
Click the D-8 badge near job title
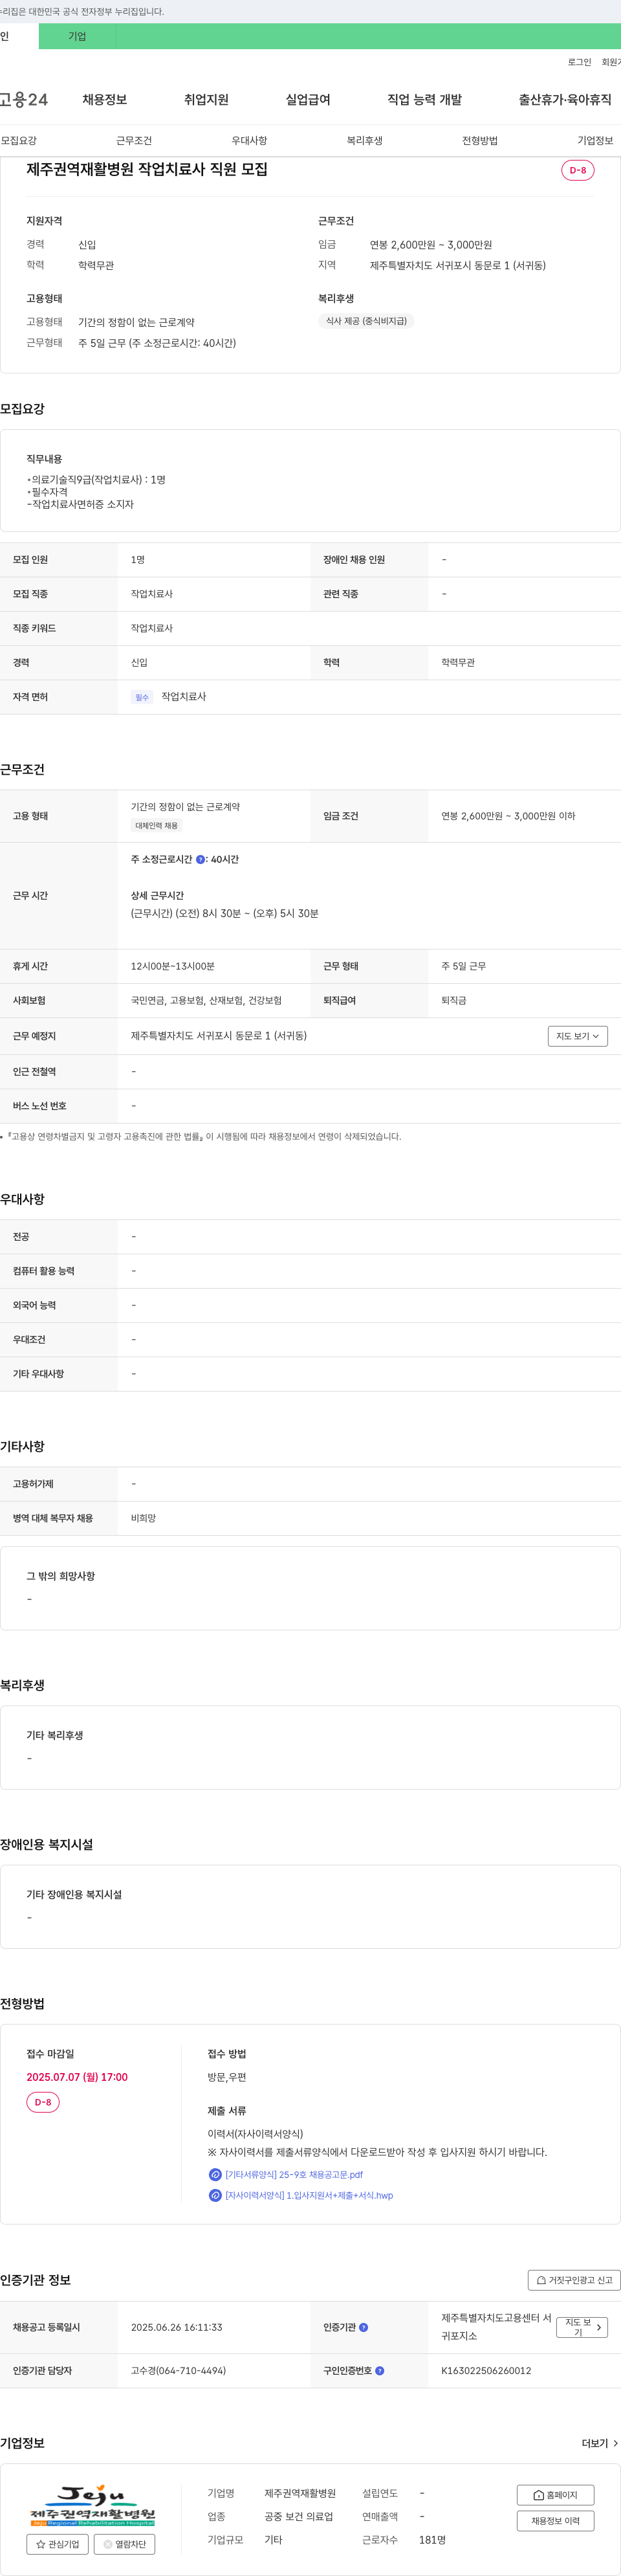point(578,170)
